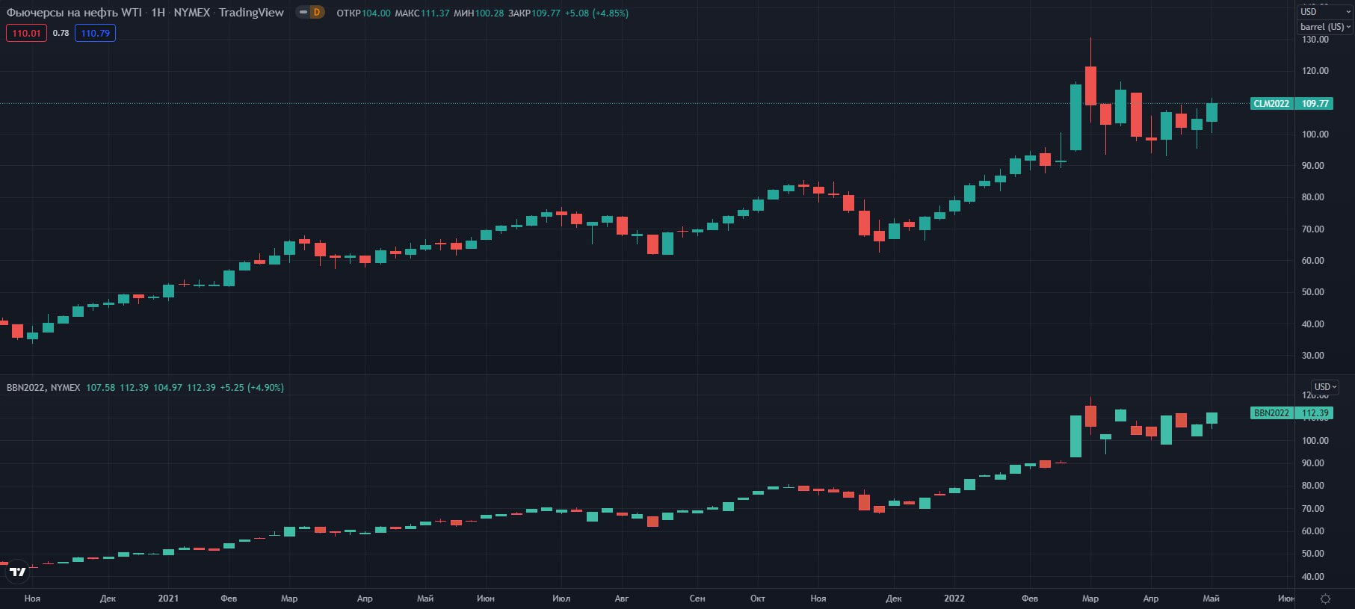Click the NYMEX exchange label in title

(x=191, y=13)
